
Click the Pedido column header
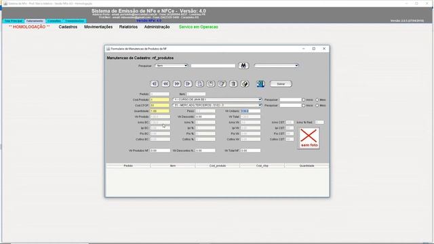128,165
